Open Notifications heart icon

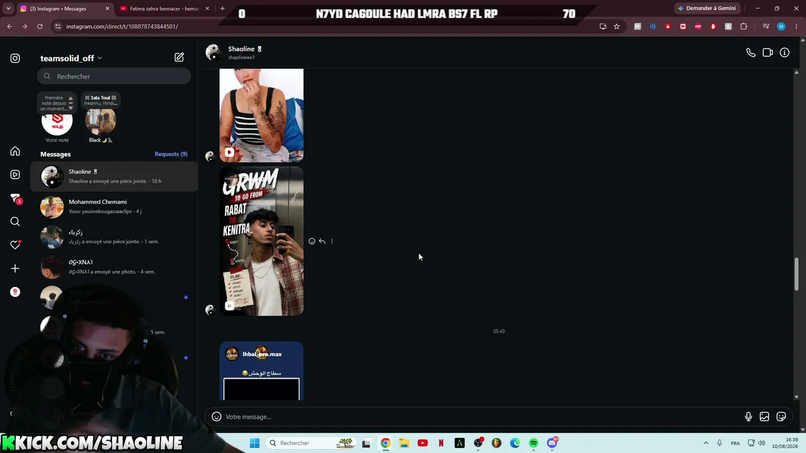click(15, 245)
